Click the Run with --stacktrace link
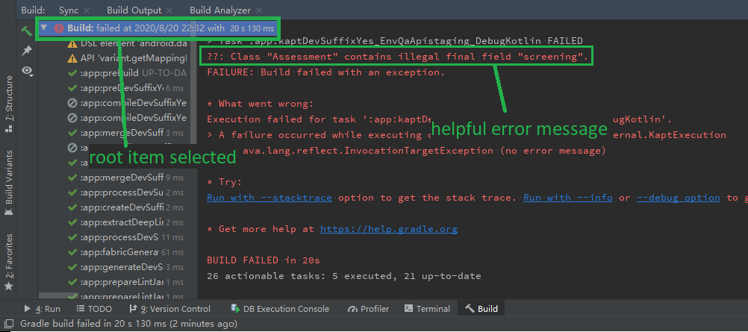This screenshot has height=332, width=748. (x=269, y=198)
